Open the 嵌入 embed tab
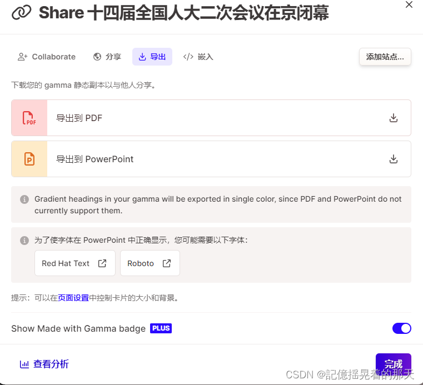Screen dimensions: 423x385 pyautogui.click(x=198, y=57)
